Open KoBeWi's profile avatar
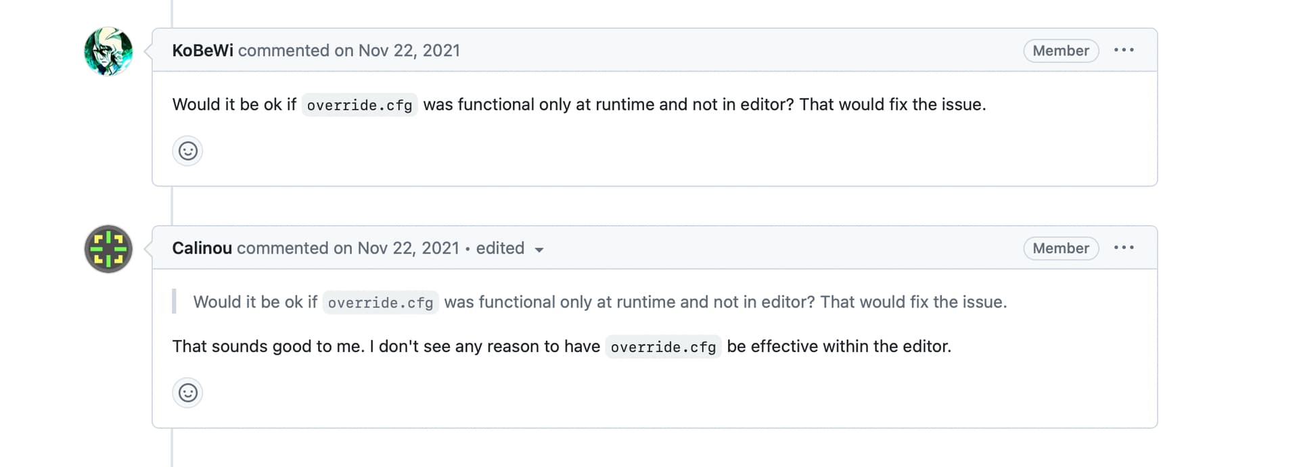This screenshot has height=467, width=1299. coord(108,51)
